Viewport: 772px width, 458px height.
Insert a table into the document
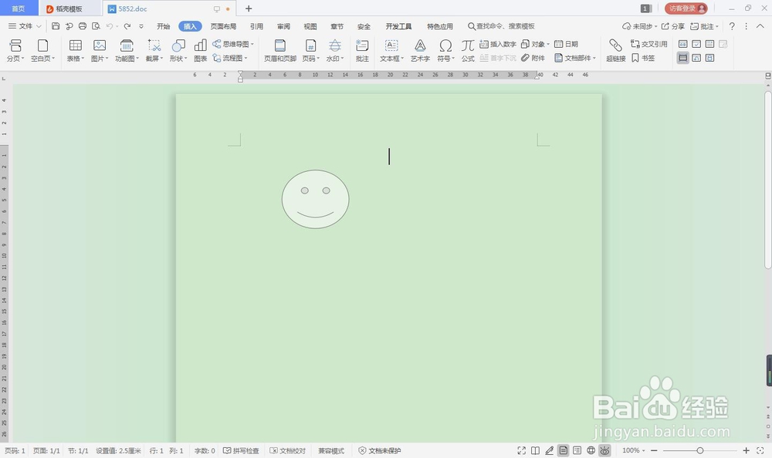(x=74, y=49)
